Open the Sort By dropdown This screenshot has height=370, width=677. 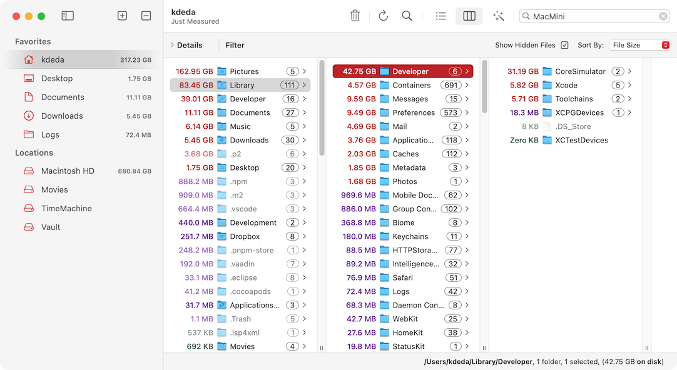pos(639,45)
